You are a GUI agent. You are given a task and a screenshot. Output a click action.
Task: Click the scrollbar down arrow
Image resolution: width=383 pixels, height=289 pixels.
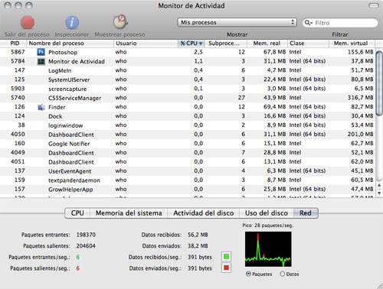(379, 193)
